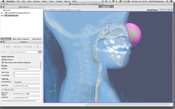Click the Delete button
Viewport: 175px width, 109px height.
click(29, 47)
